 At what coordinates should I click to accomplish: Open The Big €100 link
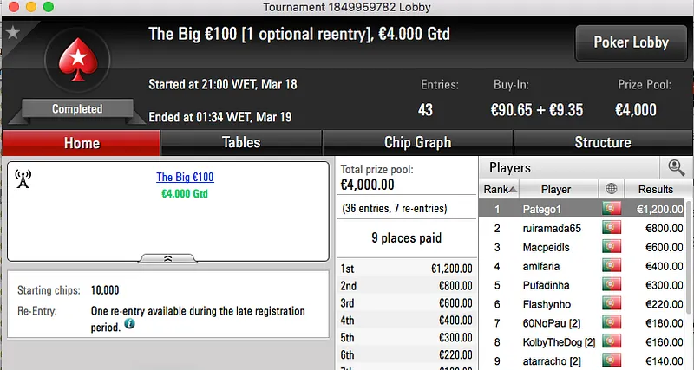pos(185,178)
